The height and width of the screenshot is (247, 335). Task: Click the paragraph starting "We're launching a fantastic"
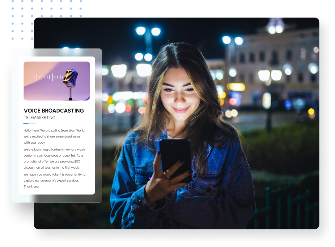click(x=53, y=158)
